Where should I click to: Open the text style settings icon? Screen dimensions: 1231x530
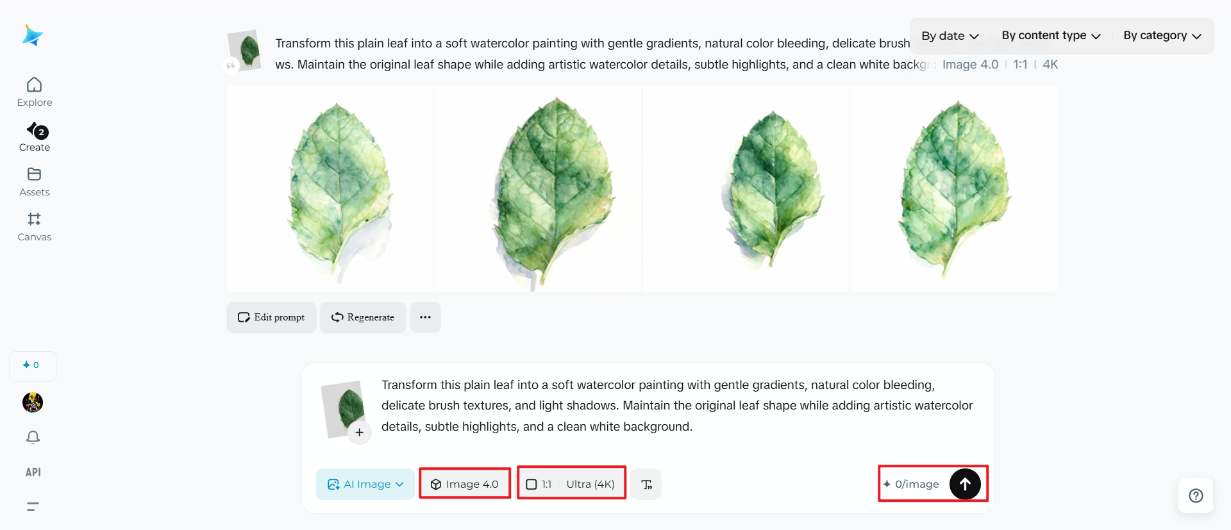[x=646, y=484]
